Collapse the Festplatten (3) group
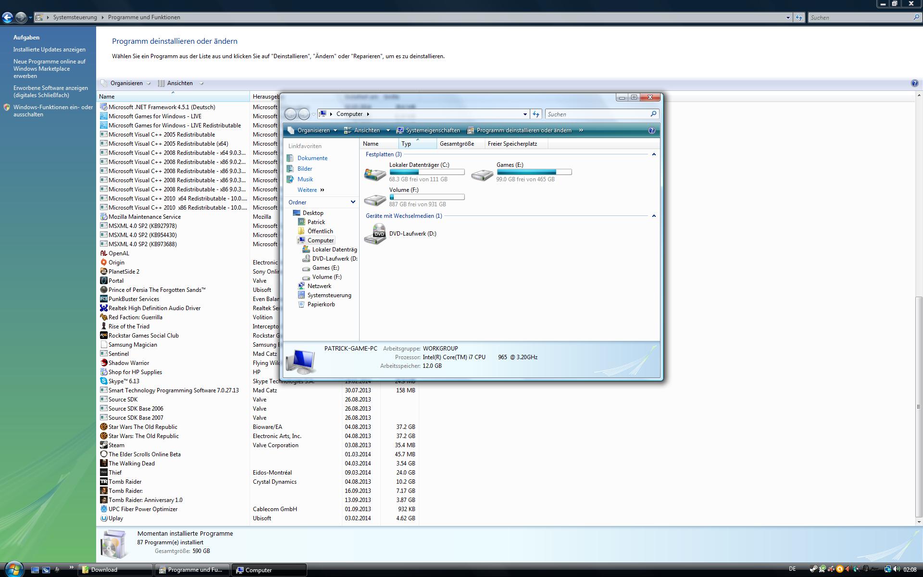The height and width of the screenshot is (577, 923). point(653,154)
